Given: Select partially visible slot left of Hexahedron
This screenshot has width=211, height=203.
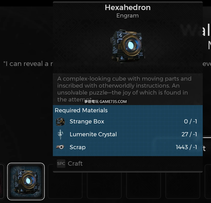Looking at the screenshot, I should (x=2, y=181).
